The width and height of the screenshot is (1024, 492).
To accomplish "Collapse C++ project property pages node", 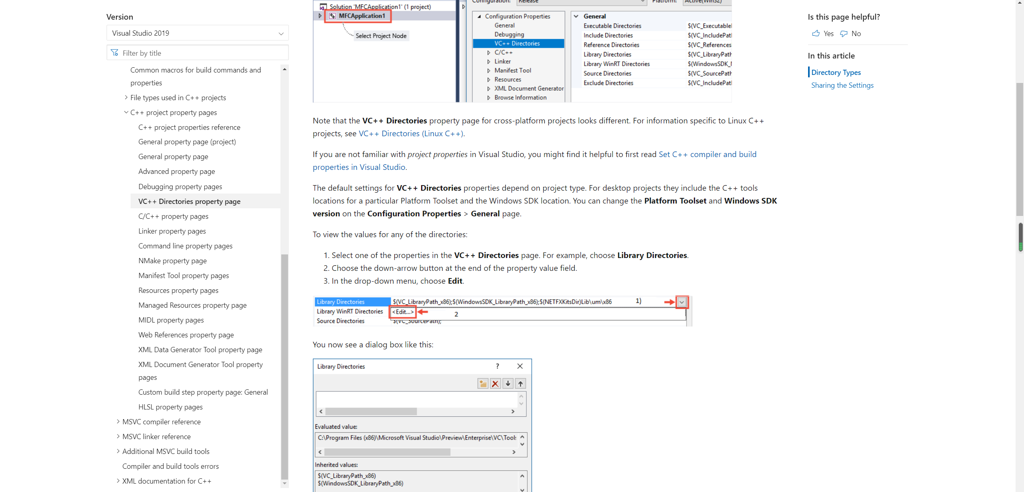I will coord(126,112).
